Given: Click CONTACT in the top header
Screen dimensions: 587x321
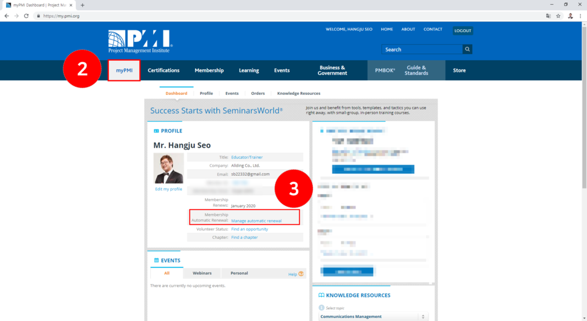Looking at the screenshot, I should coord(433,29).
